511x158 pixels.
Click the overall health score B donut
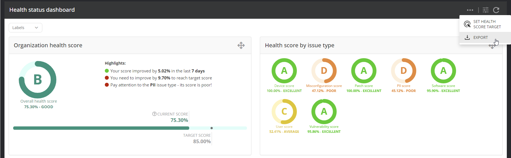tap(38, 80)
